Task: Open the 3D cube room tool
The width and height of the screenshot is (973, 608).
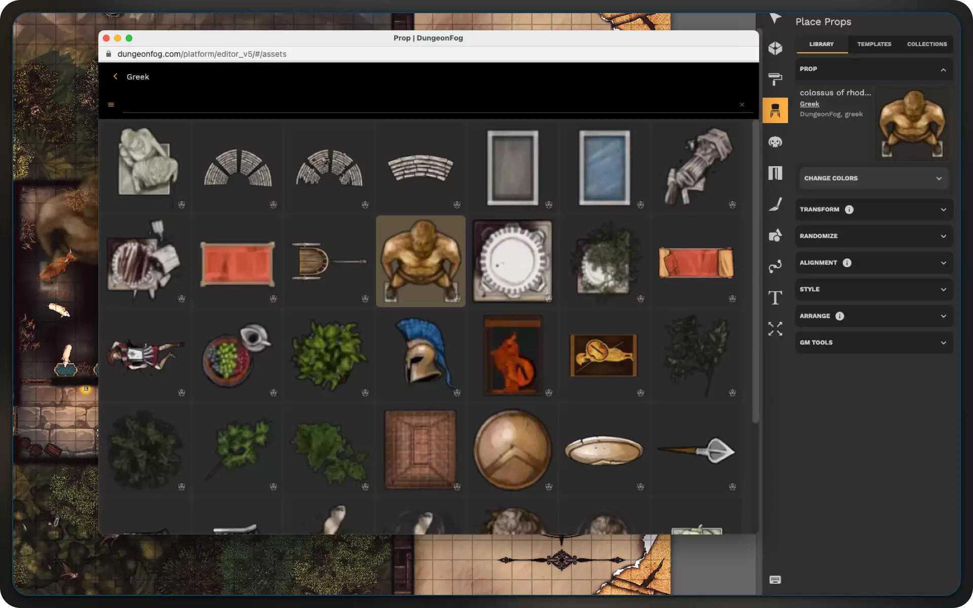Action: (x=775, y=48)
